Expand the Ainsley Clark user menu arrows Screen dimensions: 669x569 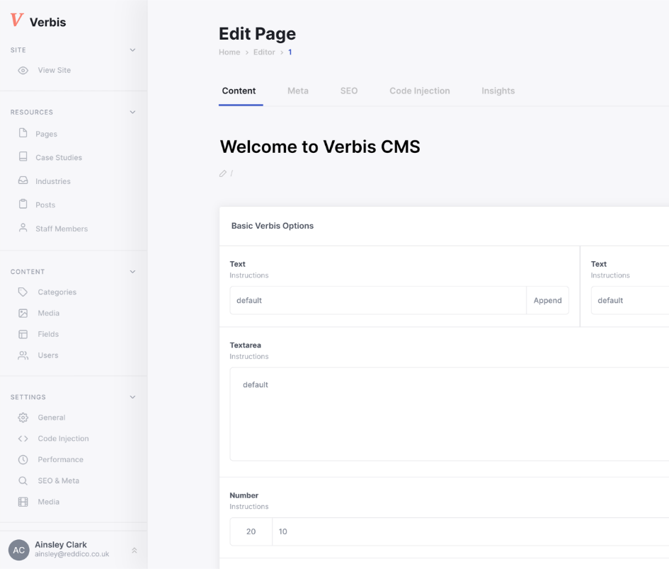135,550
